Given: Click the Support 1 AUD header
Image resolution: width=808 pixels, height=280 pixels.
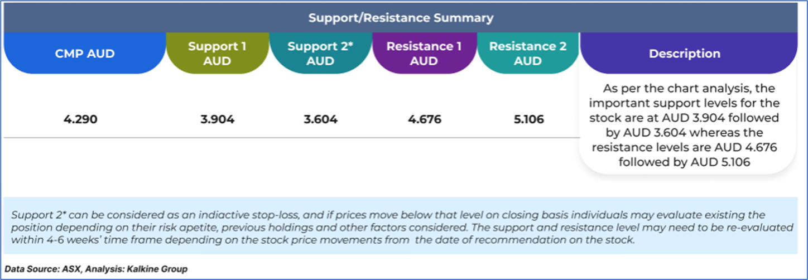Looking at the screenshot, I should point(217,54).
